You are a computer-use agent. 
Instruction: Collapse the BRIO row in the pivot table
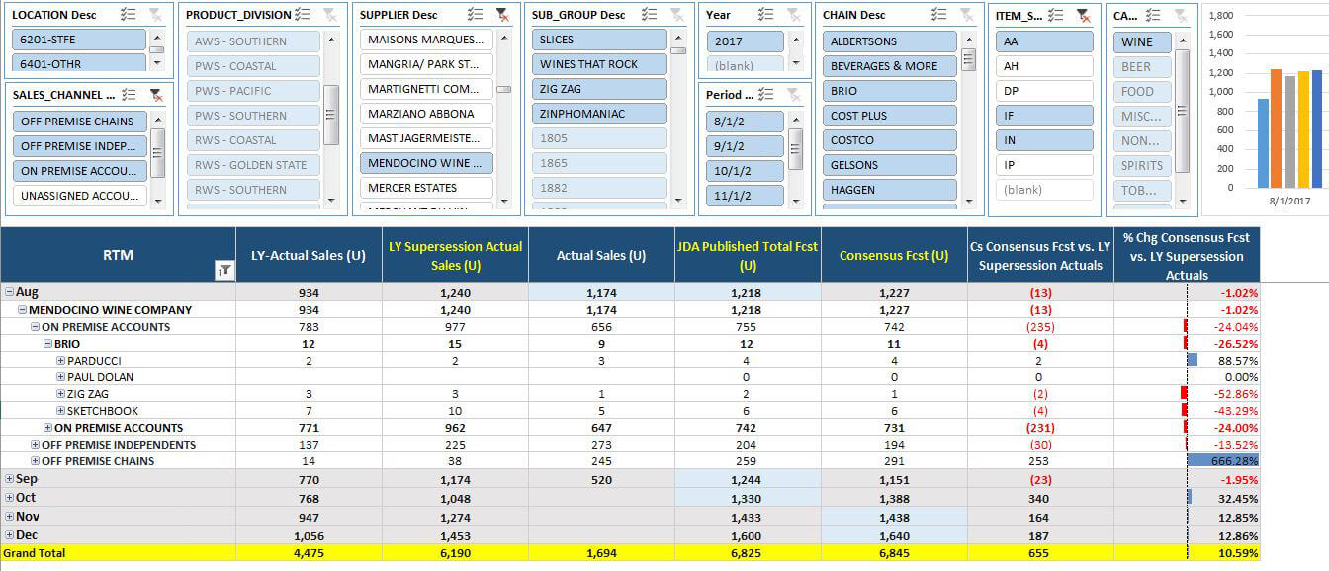[x=46, y=344]
